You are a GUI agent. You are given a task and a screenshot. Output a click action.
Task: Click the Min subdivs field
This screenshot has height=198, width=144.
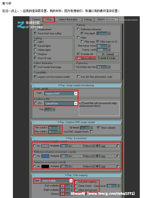[x=53, y=128]
